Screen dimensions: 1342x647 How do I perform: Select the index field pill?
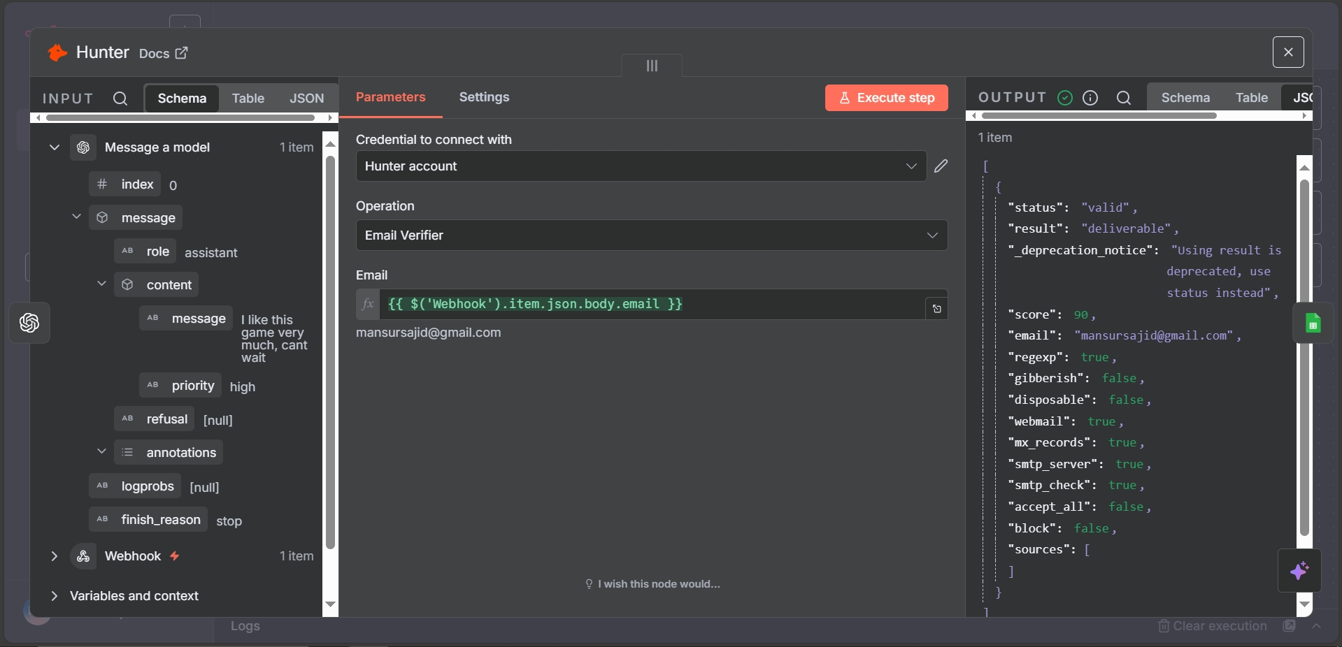(x=125, y=184)
